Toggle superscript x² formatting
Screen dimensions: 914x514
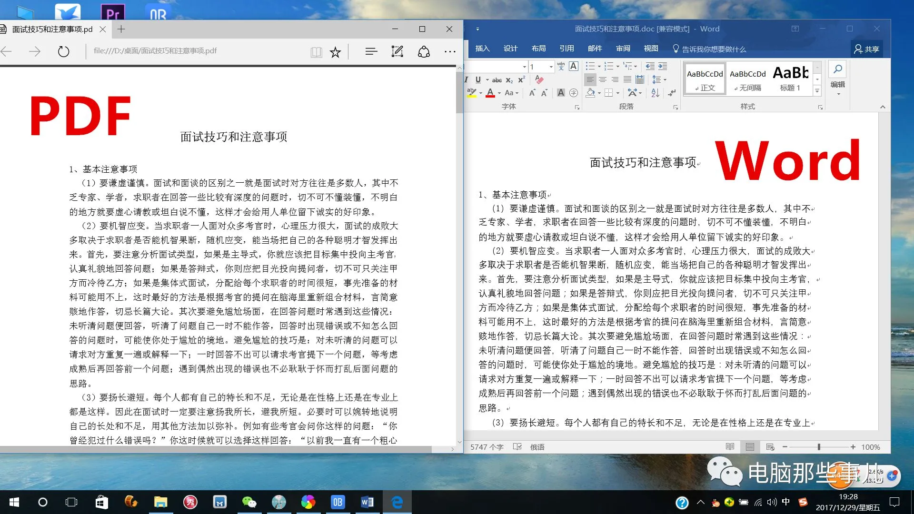(522, 79)
